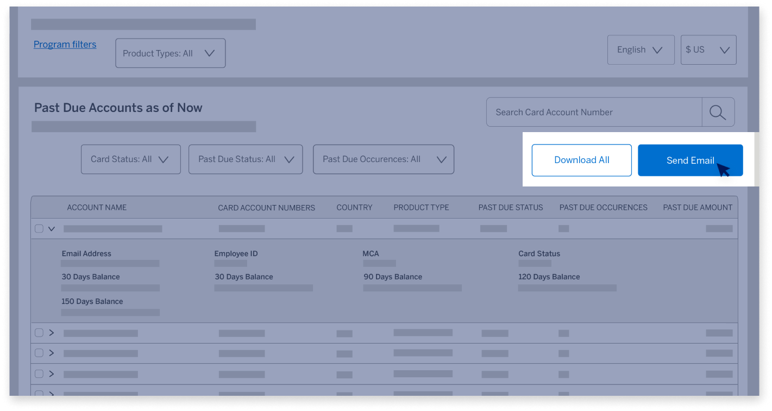Open the English language dropdown
Viewport: 772px width, 411px height.
[641, 49]
